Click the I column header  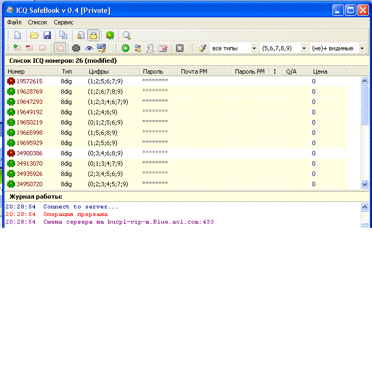point(276,71)
